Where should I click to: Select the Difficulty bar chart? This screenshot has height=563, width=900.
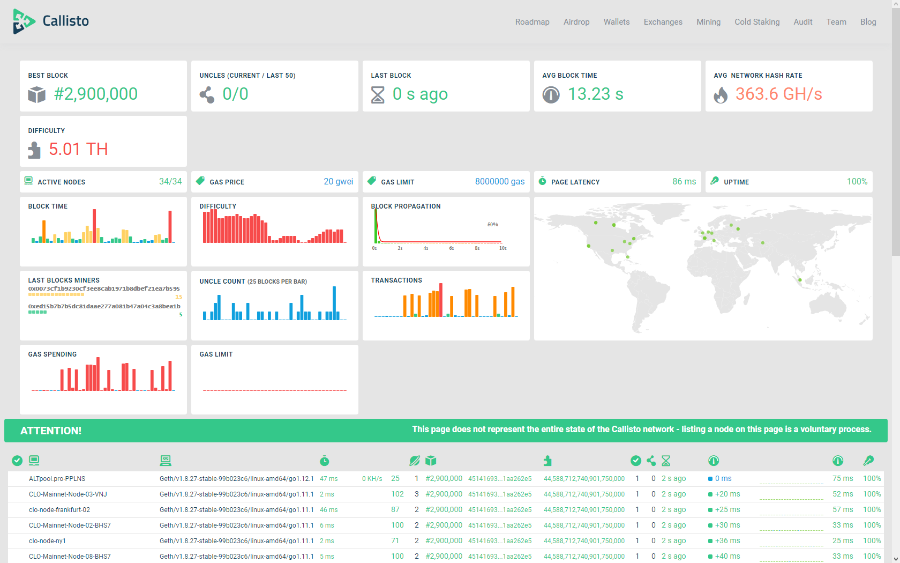[274, 226]
